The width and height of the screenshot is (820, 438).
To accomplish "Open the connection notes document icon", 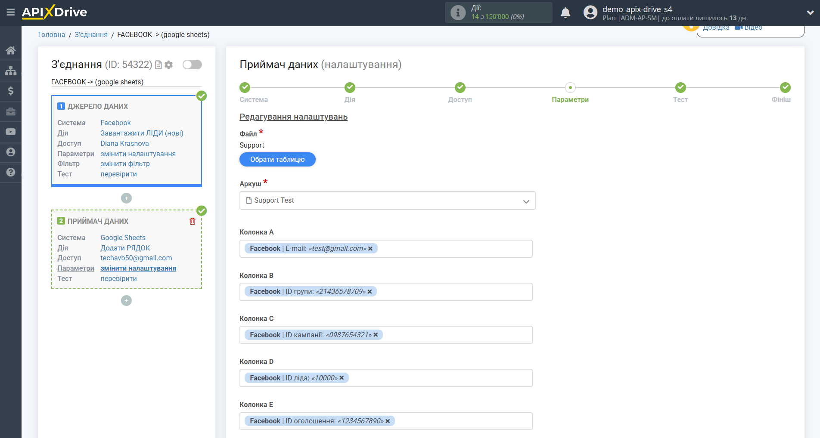I will (158, 65).
